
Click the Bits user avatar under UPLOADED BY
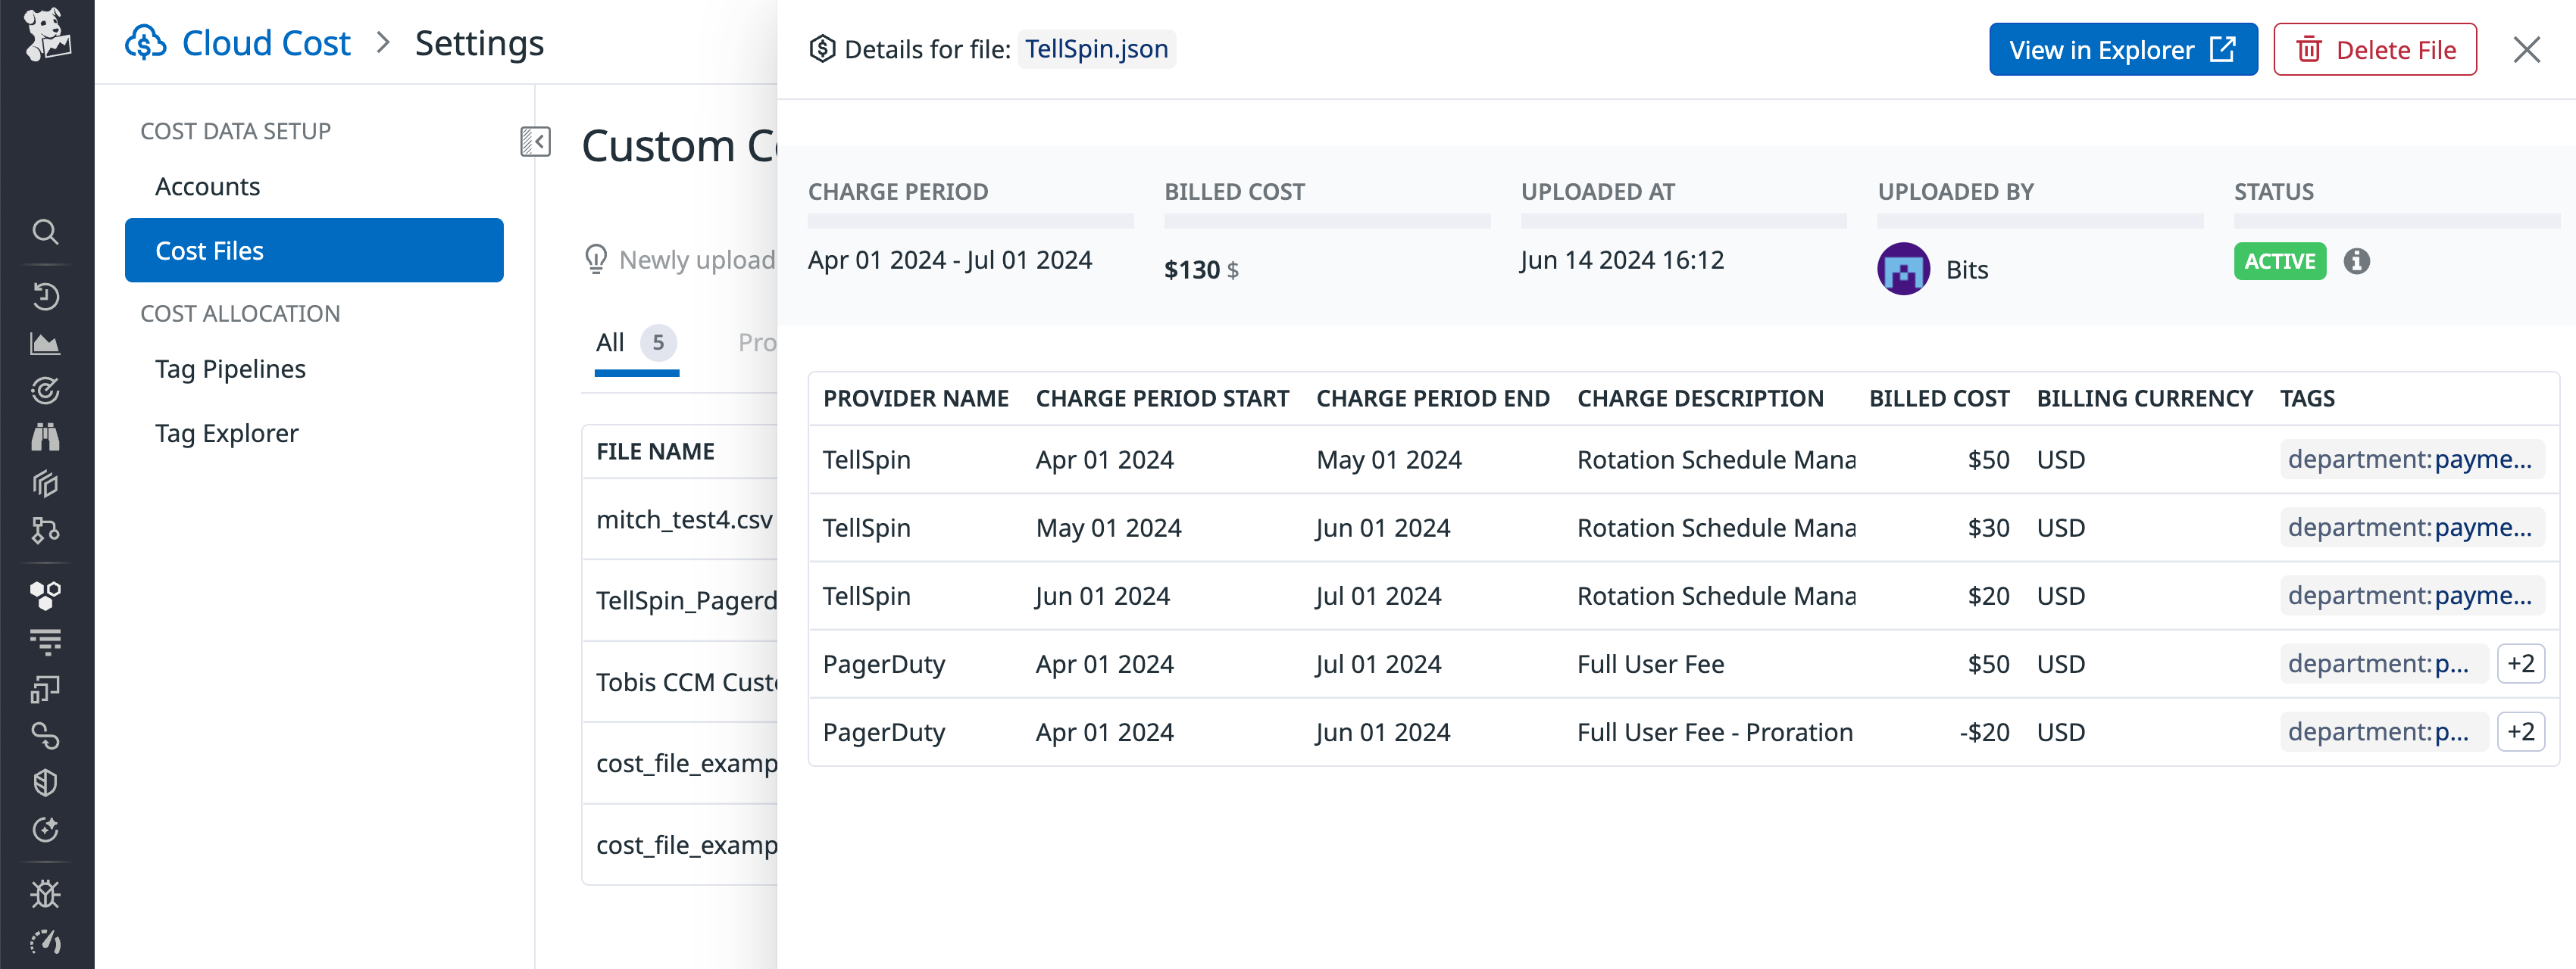click(x=1905, y=269)
